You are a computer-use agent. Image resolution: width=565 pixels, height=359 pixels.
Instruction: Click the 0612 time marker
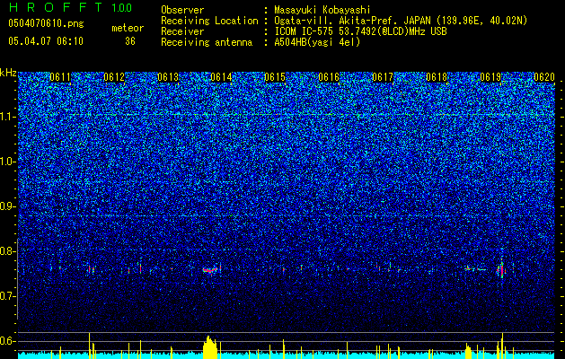[114, 77]
